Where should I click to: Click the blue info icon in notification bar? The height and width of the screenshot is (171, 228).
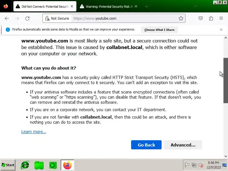tap(8, 30)
